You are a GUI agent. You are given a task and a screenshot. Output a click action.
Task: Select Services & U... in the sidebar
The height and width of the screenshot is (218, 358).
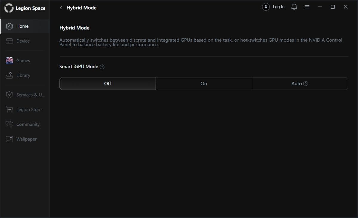coord(30,95)
